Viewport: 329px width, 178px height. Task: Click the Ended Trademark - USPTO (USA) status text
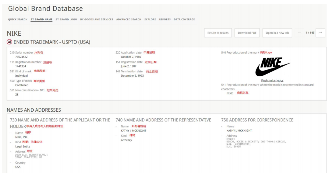click(52, 42)
